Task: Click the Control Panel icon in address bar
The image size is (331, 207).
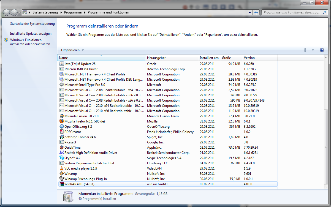Action: (25, 12)
